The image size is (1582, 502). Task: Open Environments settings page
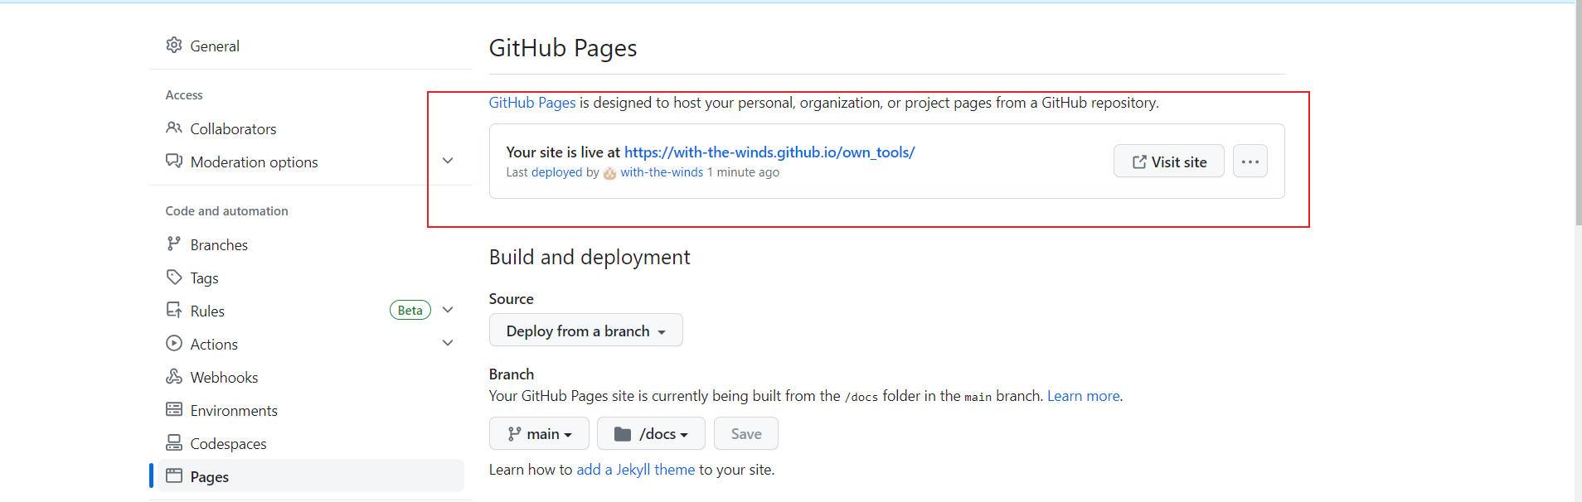tap(234, 411)
